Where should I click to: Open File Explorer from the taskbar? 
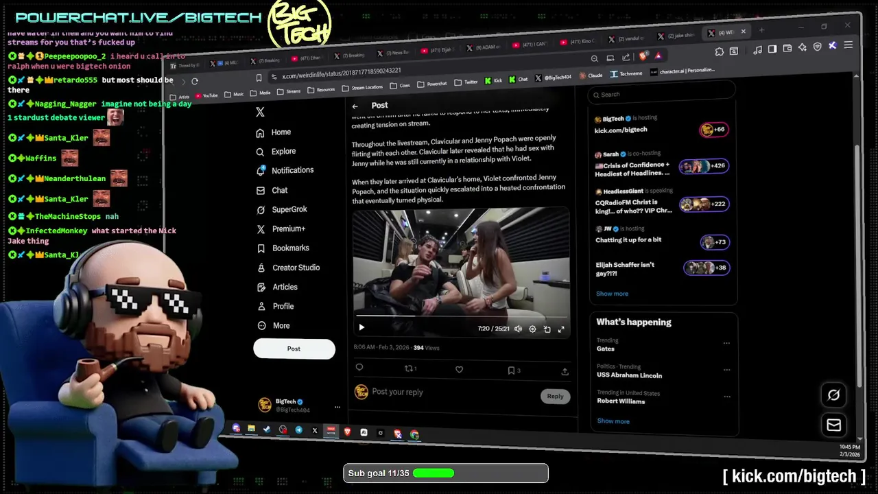[251, 429]
